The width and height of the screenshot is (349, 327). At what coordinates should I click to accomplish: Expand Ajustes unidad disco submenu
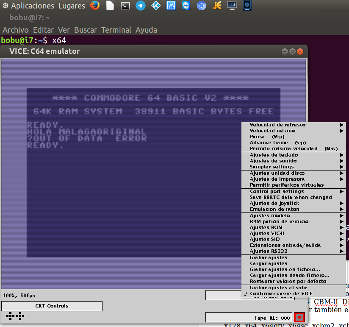pyautogui.click(x=294, y=173)
